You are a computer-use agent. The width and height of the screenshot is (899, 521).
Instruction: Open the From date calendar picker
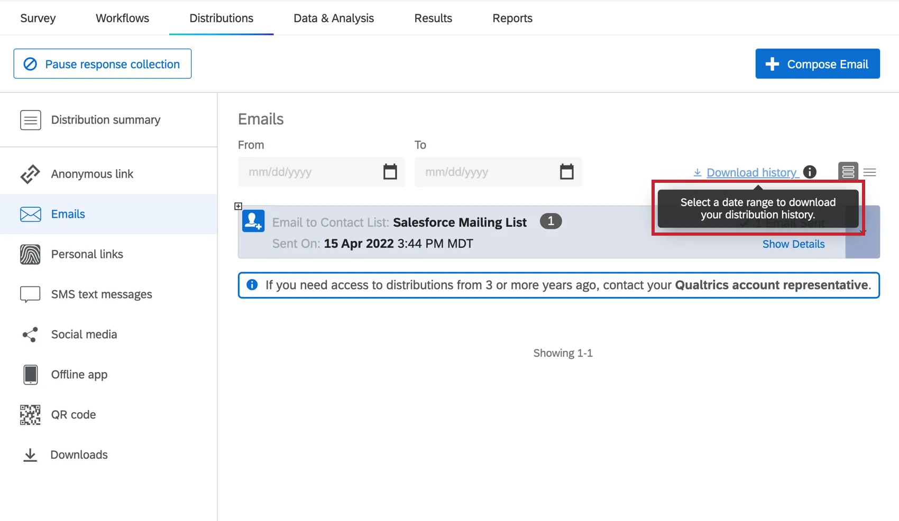[x=390, y=172]
